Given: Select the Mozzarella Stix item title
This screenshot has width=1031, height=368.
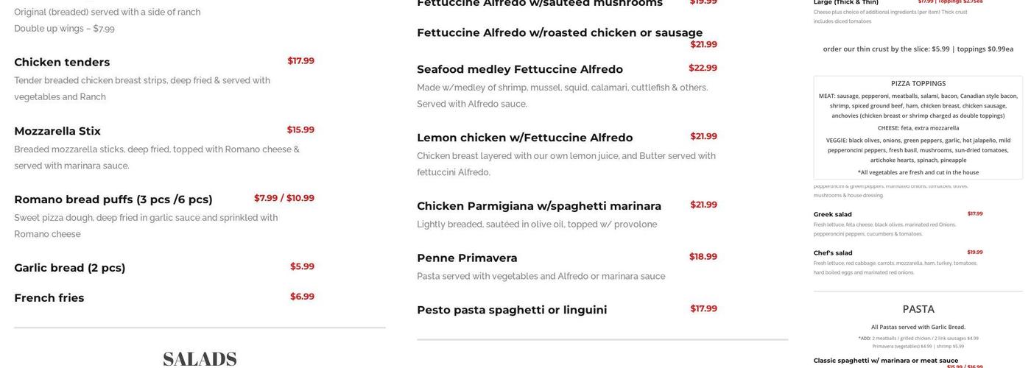Looking at the screenshot, I should coord(57,131).
